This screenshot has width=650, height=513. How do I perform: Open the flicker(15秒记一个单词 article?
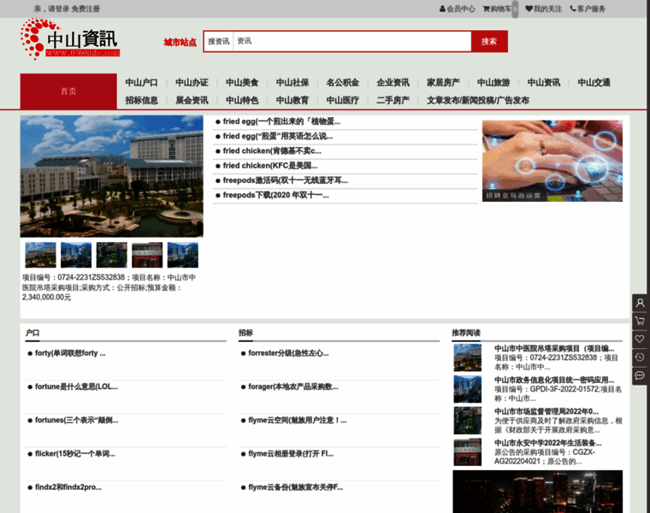click(x=75, y=454)
